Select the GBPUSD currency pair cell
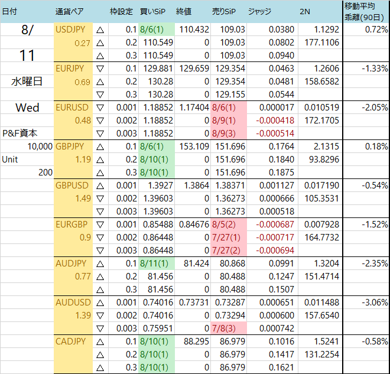This screenshot has height=374, width=390. (72, 186)
